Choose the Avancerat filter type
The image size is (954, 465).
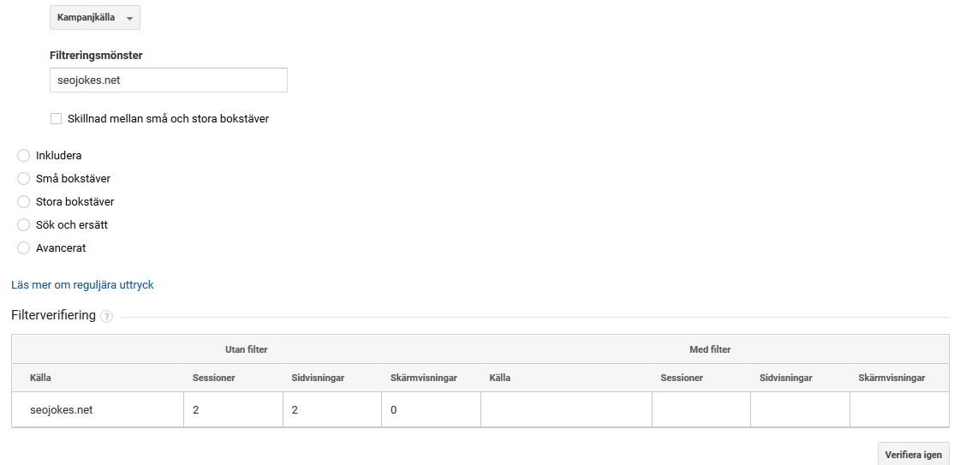[x=23, y=248]
